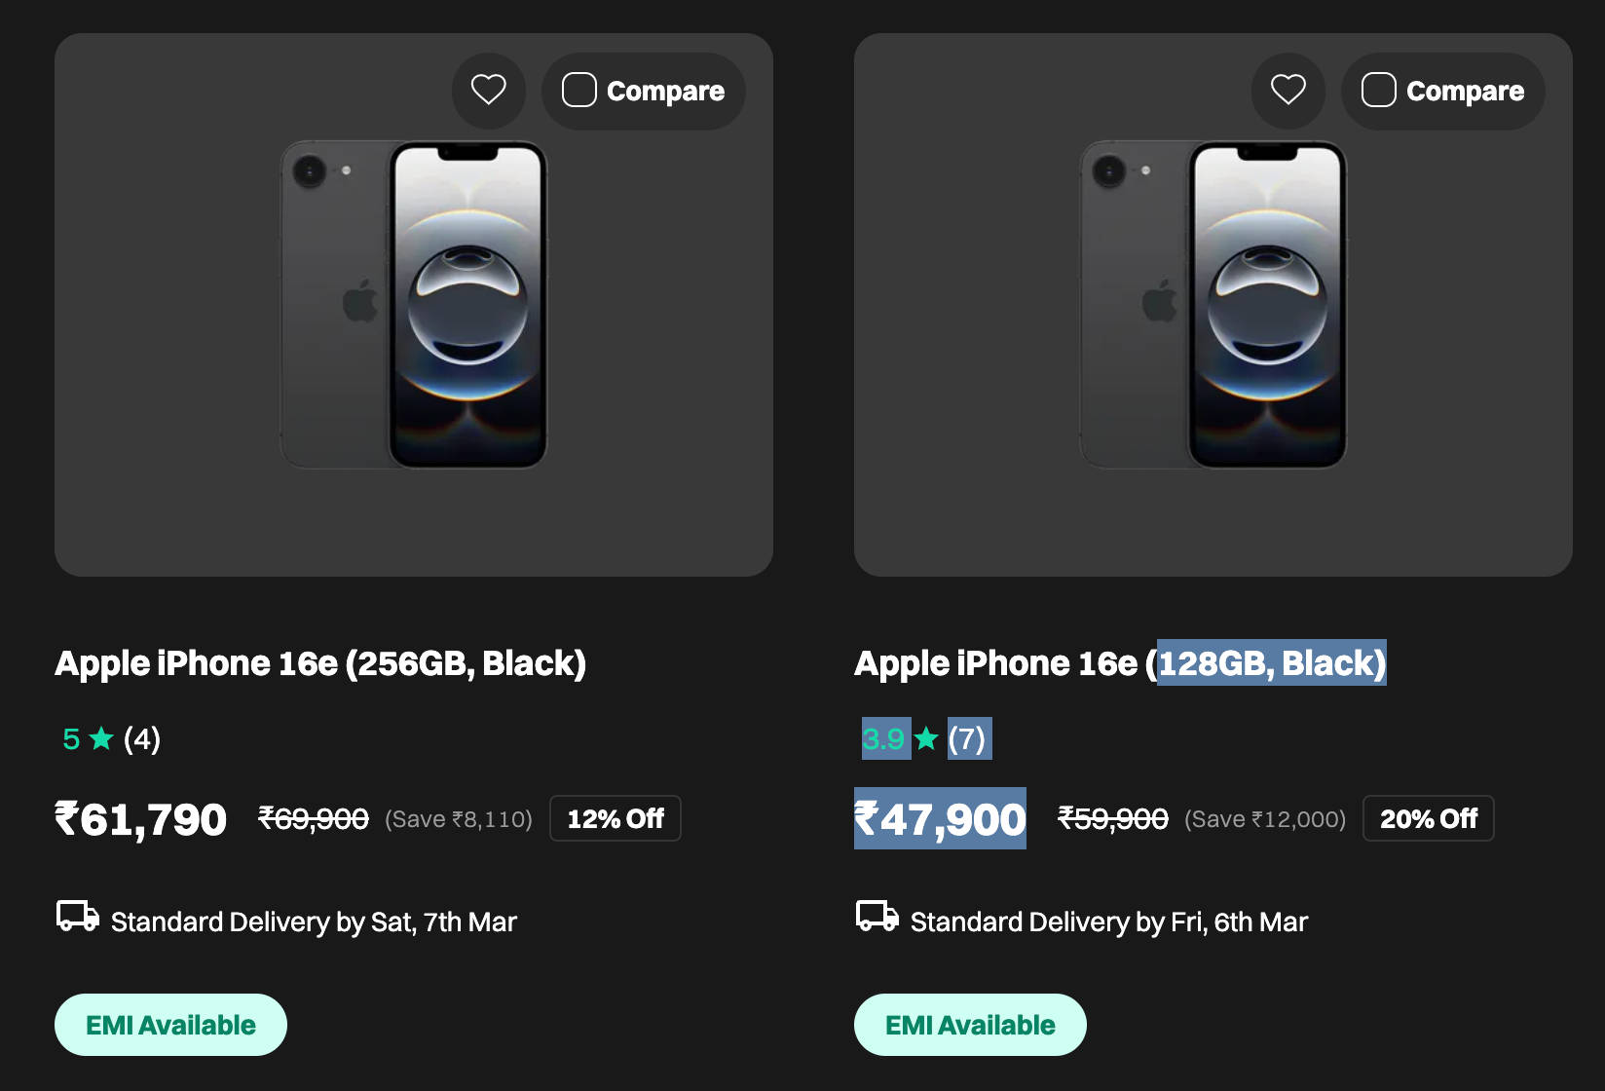Add 256GB iPhone 16e to wishlist heart
1605x1091 pixels.
(489, 91)
